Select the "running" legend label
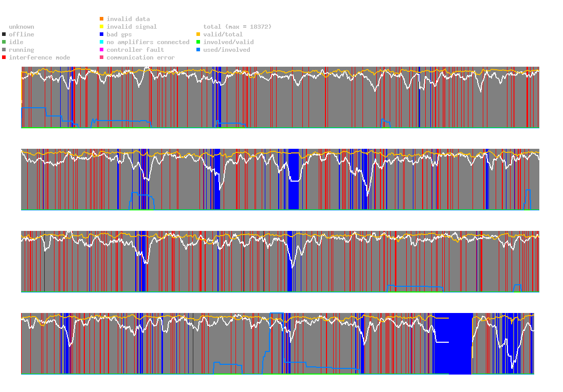This screenshot has height=392, width=563. pyautogui.click(x=22, y=50)
